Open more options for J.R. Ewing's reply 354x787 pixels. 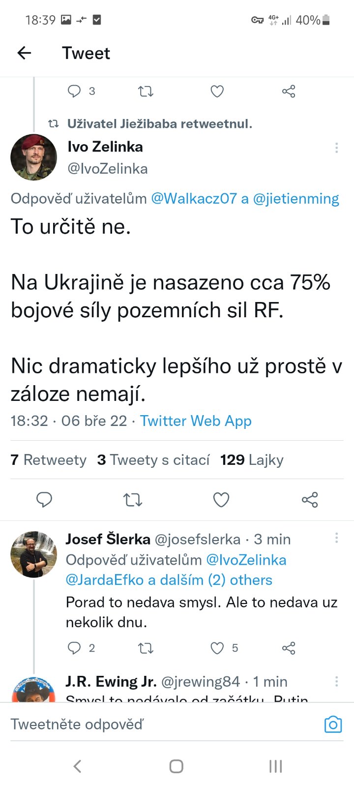click(x=336, y=681)
